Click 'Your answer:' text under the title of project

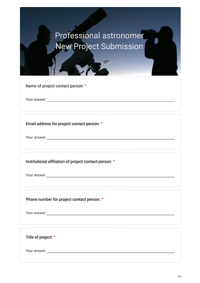pyautogui.click(x=36, y=251)
